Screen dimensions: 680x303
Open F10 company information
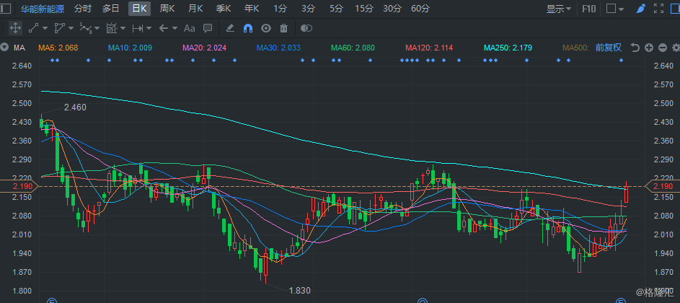588,9
